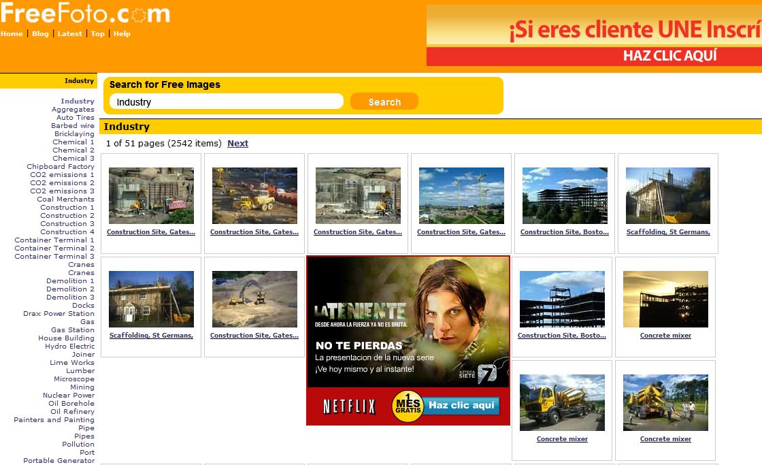
Task: Click the La Teniente ad image
Action: [408, 322]
